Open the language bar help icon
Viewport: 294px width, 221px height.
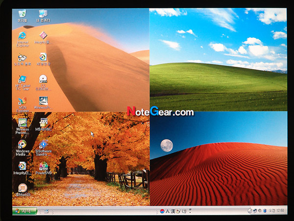[x=184, y=211]
